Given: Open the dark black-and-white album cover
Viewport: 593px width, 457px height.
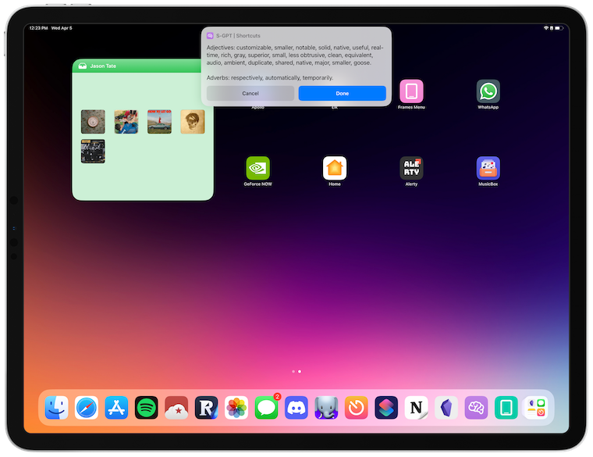Looking at the screenshot, I should tap(93, 152).
